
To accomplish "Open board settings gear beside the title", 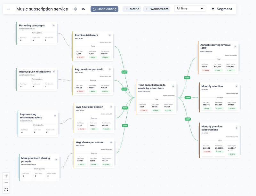I will pyautogui.click(x=75, y=9).
